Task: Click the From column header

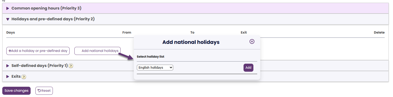Action: pyautogui.click(x=127, y=33)
